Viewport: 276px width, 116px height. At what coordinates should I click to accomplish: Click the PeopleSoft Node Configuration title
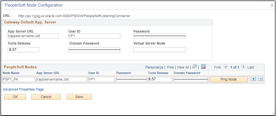(34, 5)
